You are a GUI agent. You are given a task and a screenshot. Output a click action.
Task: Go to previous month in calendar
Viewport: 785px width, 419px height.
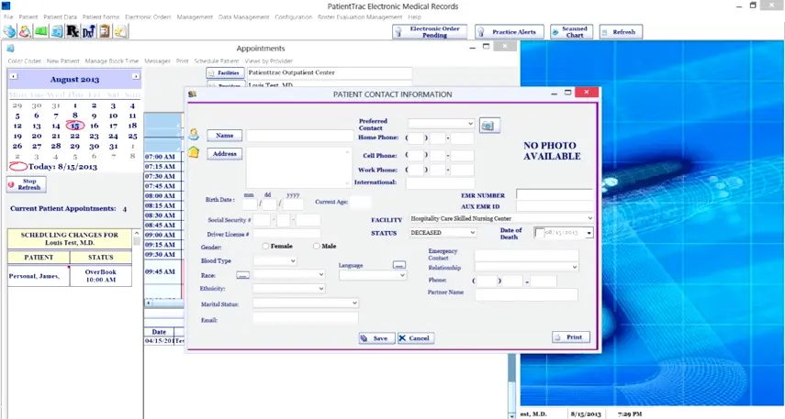(14, 76)
